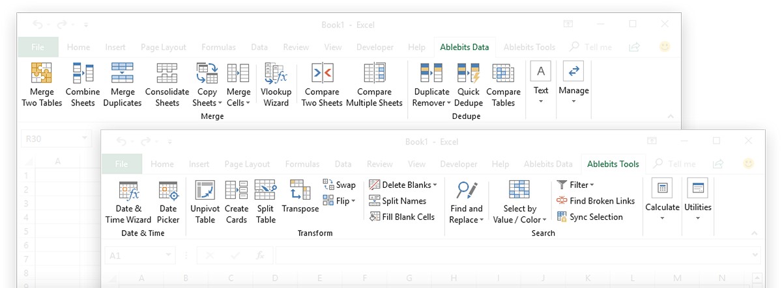Screen dimensions: 782x288
Task: Open Page Layout tab in back window
Action: click(163, 47)
